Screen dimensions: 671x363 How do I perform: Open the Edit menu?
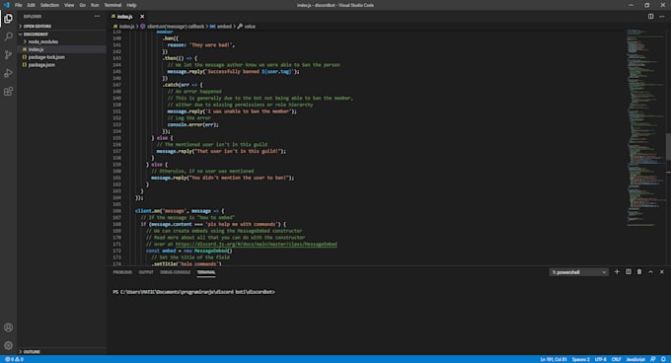(x=32, y=5)
